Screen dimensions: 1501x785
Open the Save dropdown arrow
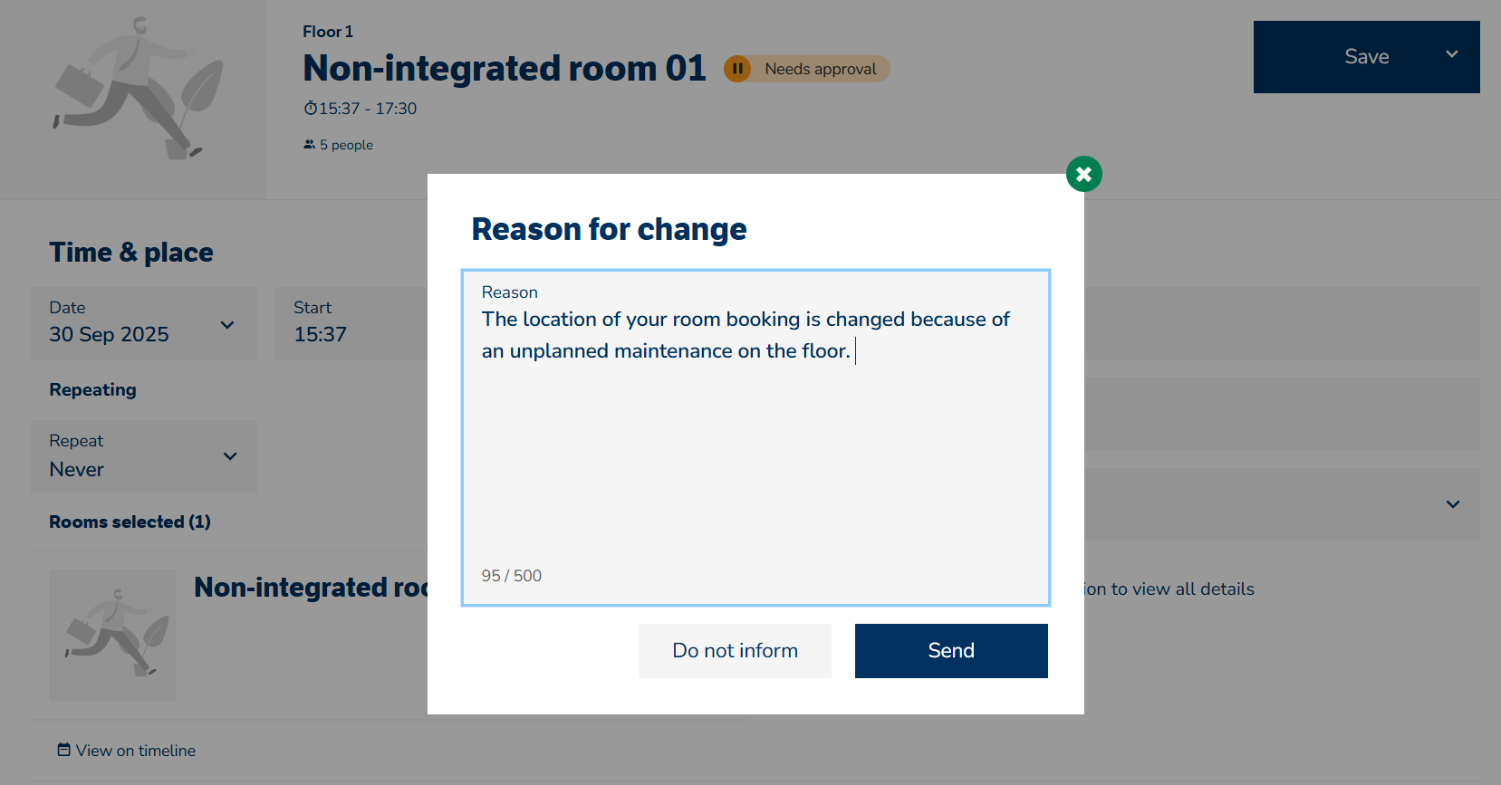[x=1452, y=55]
